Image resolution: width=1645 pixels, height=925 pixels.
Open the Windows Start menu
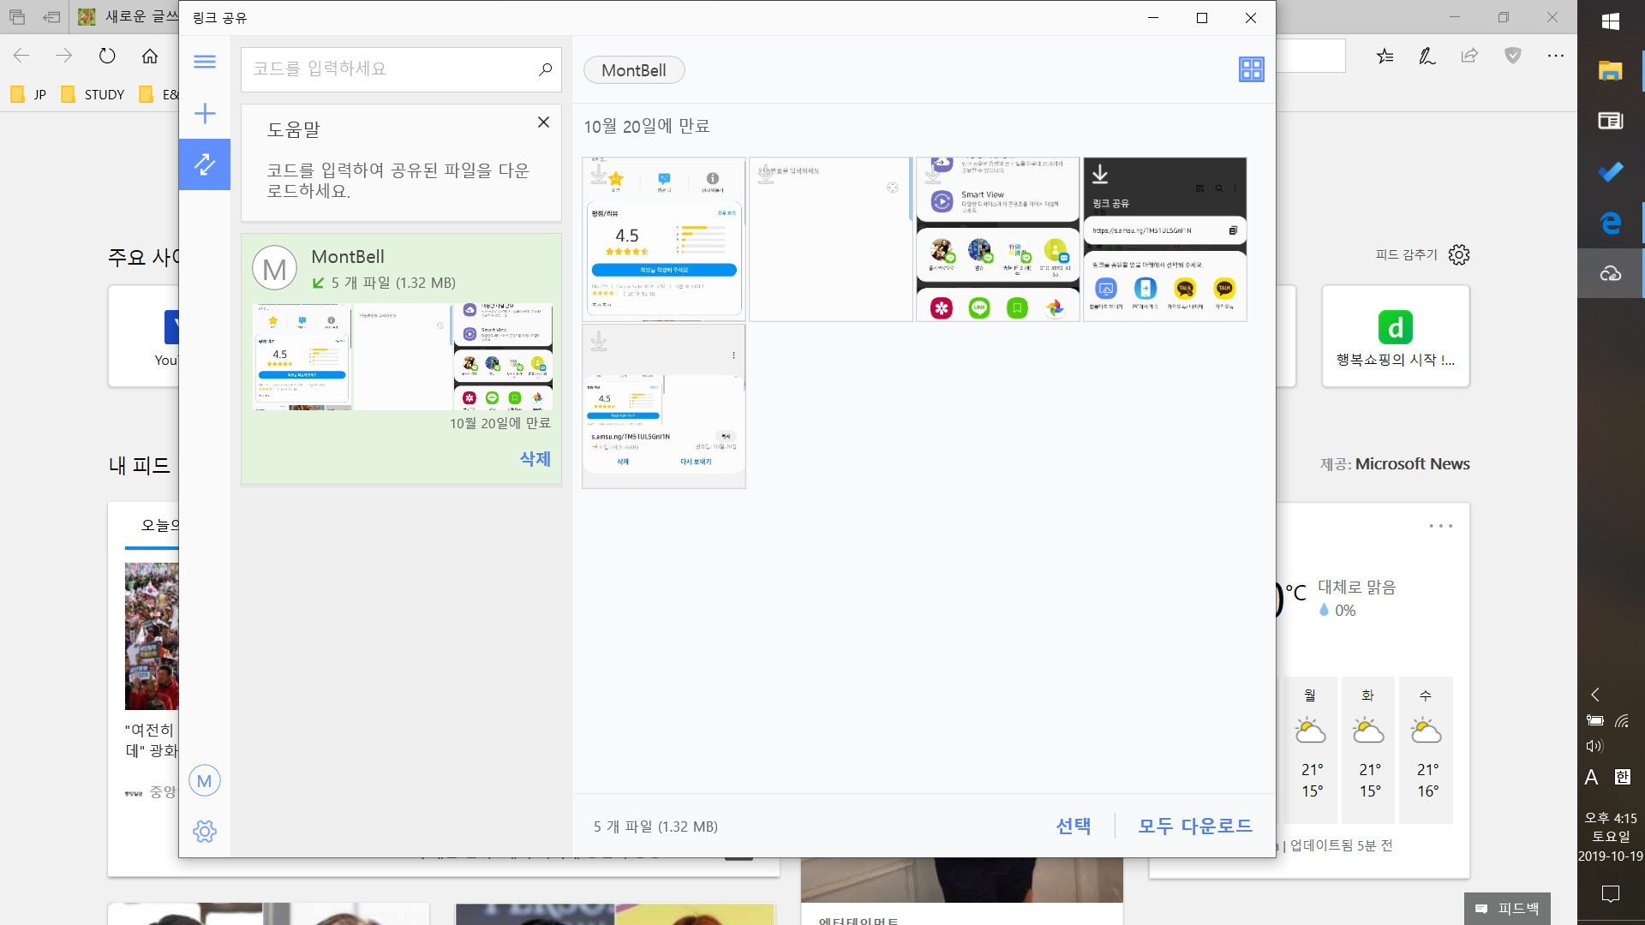tap(1610, 21)
